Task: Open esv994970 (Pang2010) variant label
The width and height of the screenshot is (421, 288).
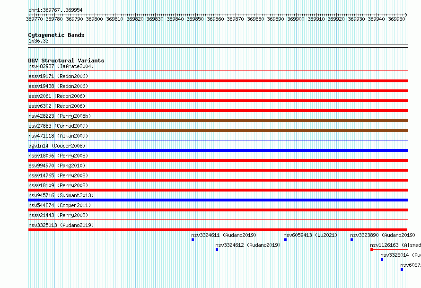Action: pos(57,166)
